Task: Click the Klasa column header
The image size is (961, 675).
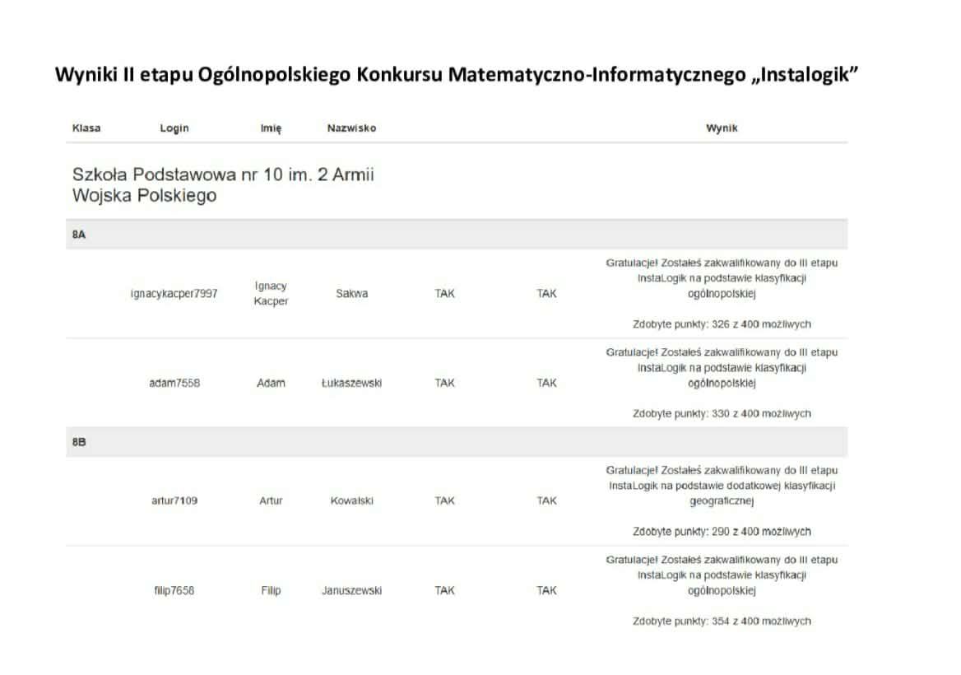Action: click(86, 128)
